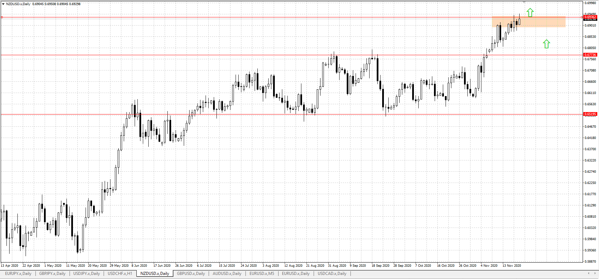Click the 8 Jun 2020 date label
Viewport: 599px width, 279px height.
click(139, 266)
